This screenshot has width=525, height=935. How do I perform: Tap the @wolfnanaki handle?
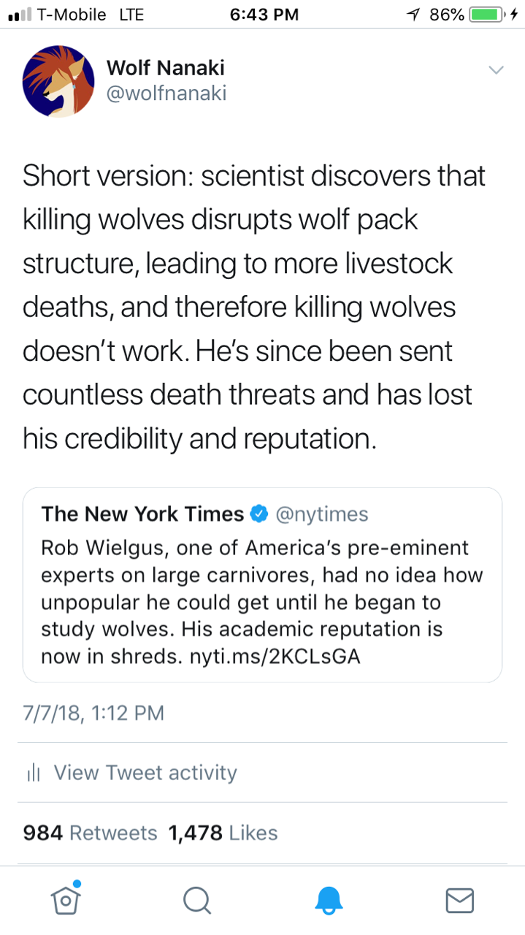[x=166, y=93]
